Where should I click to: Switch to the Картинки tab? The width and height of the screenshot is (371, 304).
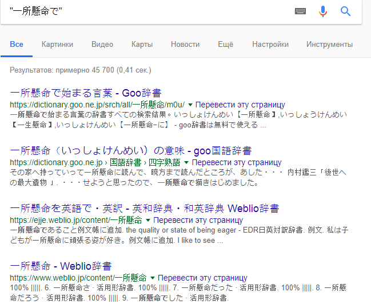tap(57, 44)
